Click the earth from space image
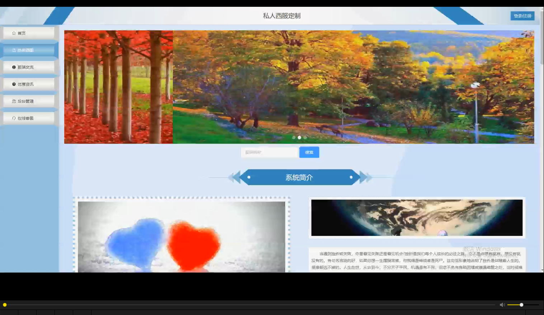Viewport: 544px width, 315px height. click(417, 218)
